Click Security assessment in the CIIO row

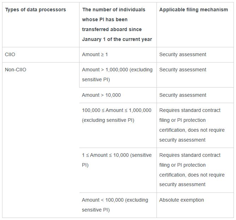[x=183, y=54]
